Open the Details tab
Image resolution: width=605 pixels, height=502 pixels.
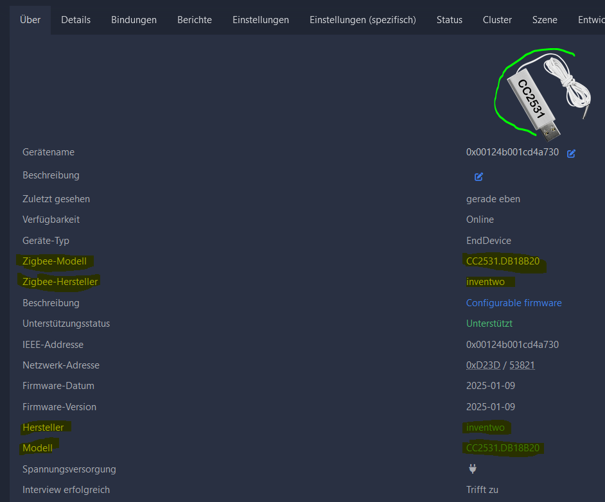point(76,20)
